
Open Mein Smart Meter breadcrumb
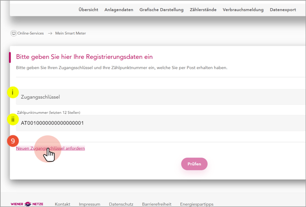click(x=70, y=33)
